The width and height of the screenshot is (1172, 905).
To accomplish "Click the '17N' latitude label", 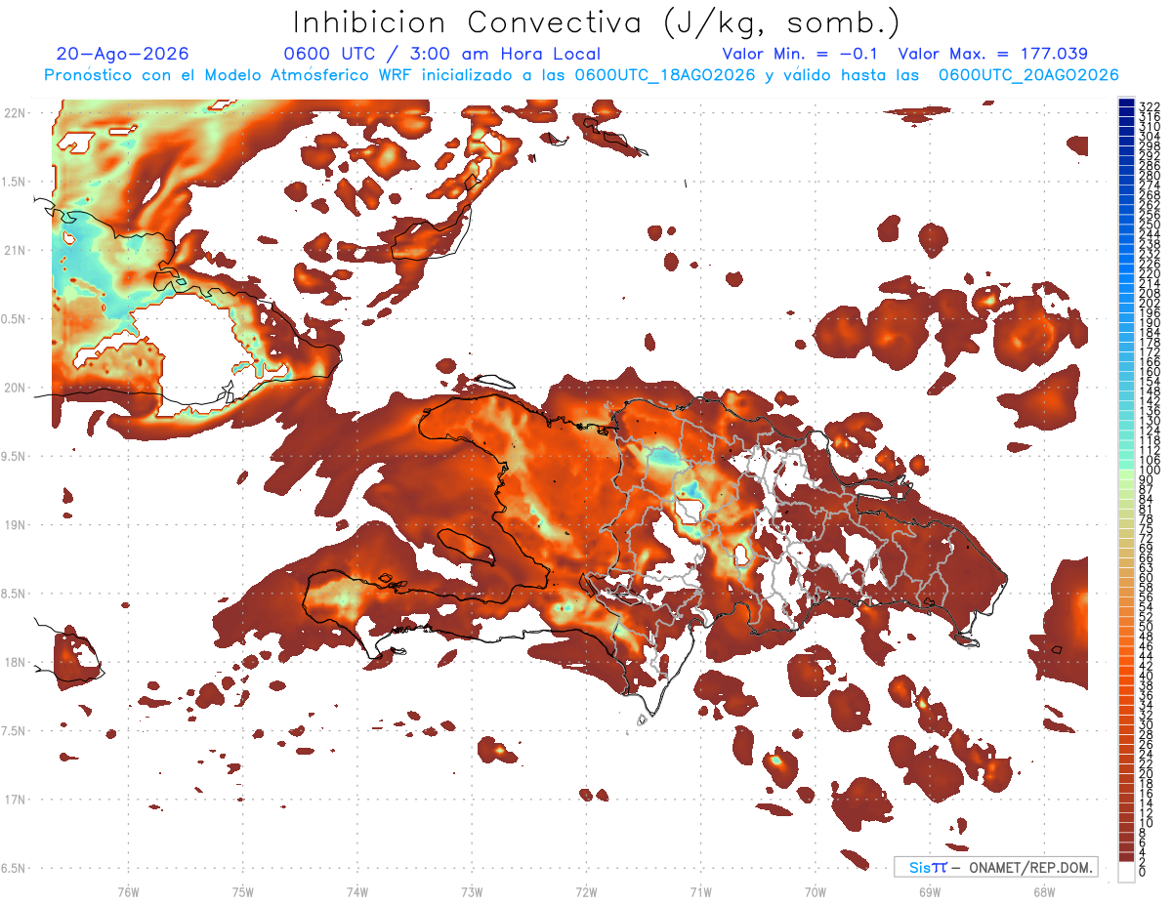I will point(15,800).
